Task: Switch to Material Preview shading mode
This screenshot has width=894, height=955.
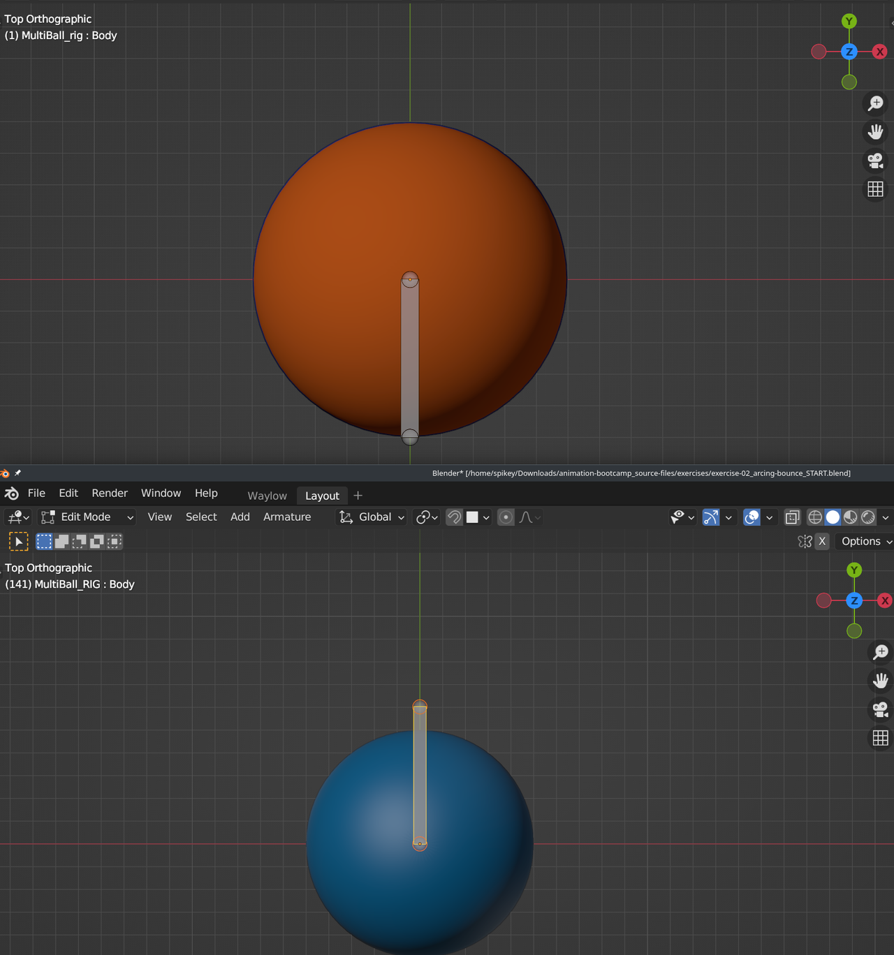Action: pyautogui.click(x=849, y=517)
